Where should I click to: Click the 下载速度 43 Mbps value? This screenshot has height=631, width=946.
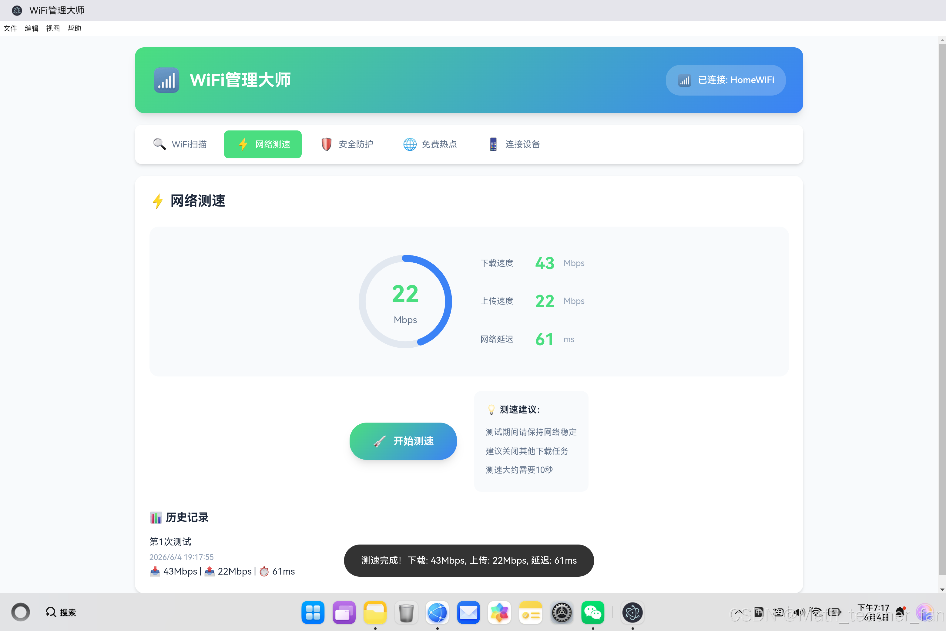tap(545, 263)
